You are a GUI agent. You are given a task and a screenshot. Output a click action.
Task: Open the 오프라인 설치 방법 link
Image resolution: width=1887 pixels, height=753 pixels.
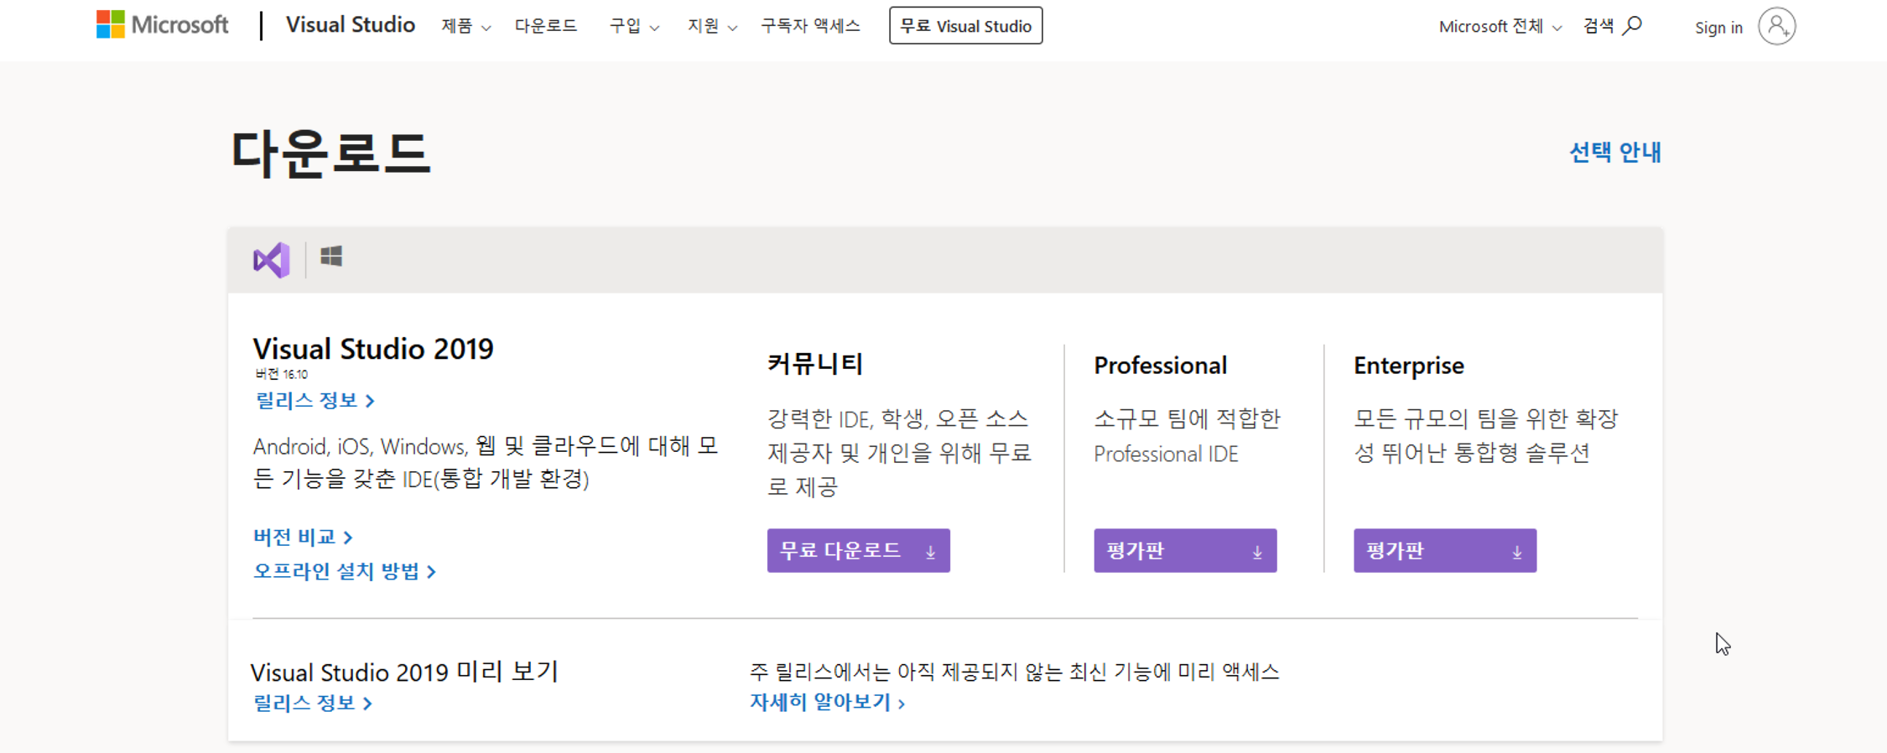click(x=345, y=571)
